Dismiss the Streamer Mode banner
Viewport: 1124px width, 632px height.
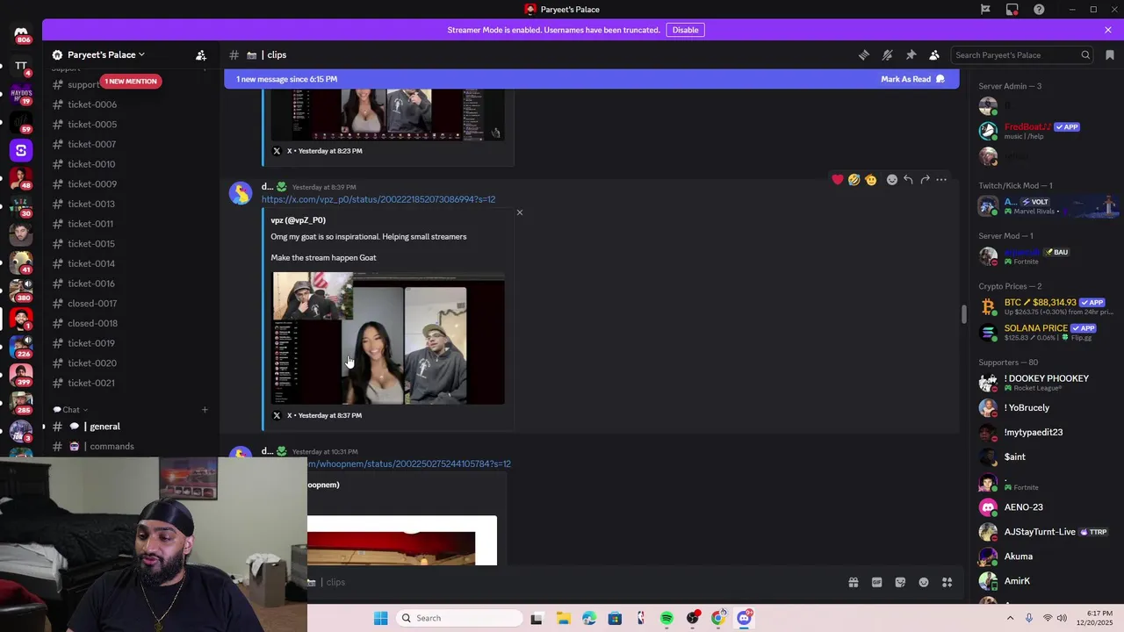1108,30
